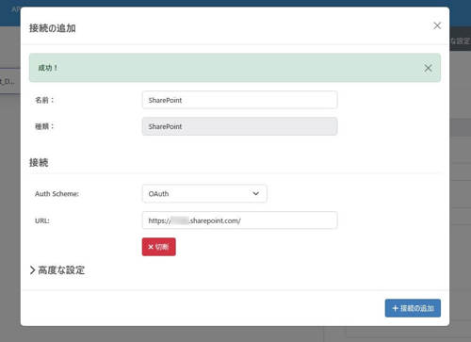471x342 pixels.
Task: Click the greyed-out 種類 SharePoint field
Action: [239, 126]
